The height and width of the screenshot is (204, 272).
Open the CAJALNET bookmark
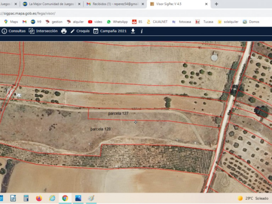[157, 22]
